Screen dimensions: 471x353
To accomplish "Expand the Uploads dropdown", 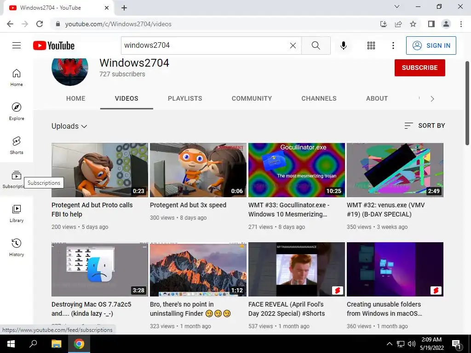I will (69, 126).
